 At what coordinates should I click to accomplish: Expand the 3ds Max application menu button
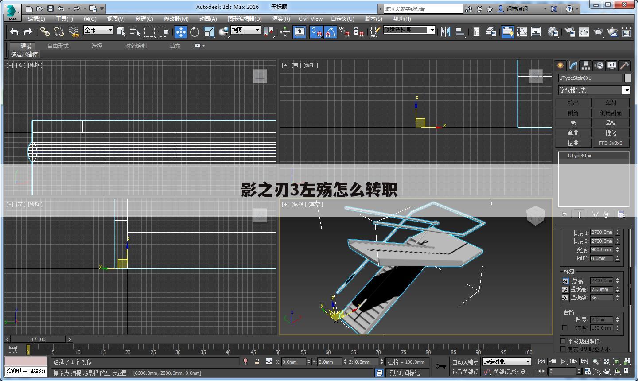pos(12,12)
